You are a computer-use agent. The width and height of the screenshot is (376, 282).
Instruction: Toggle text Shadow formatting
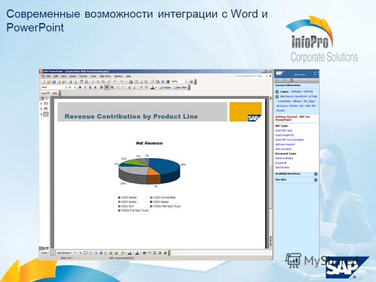(x=95, y=87)
